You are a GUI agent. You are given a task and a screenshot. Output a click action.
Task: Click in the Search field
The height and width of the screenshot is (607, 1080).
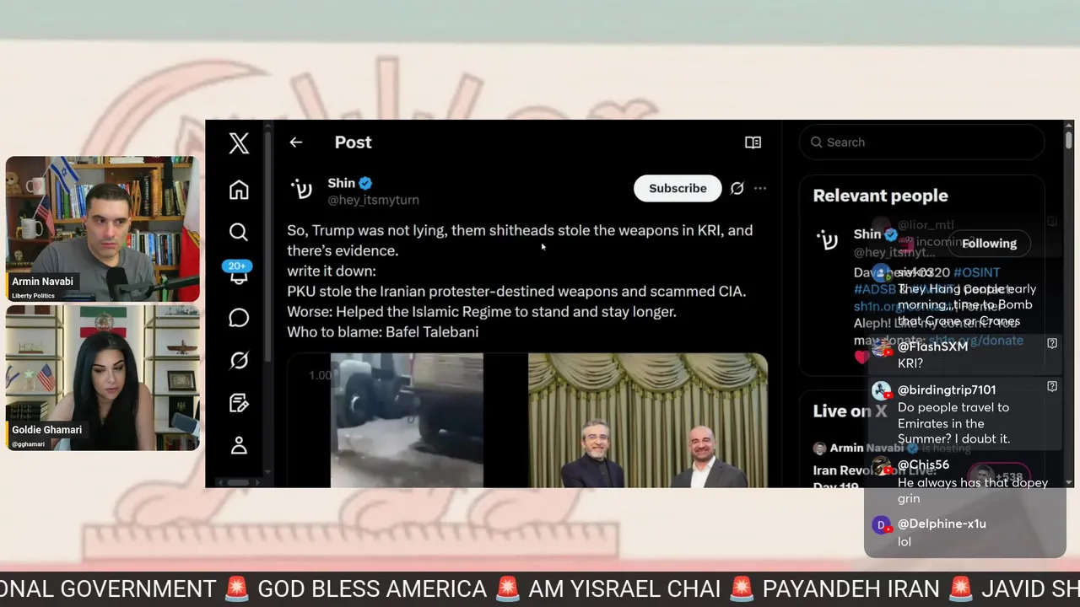921,142
